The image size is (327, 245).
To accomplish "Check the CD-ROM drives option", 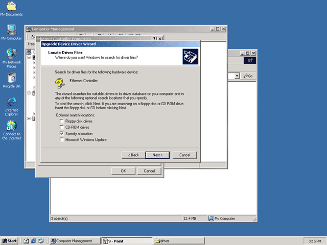I will coord(61,127).
